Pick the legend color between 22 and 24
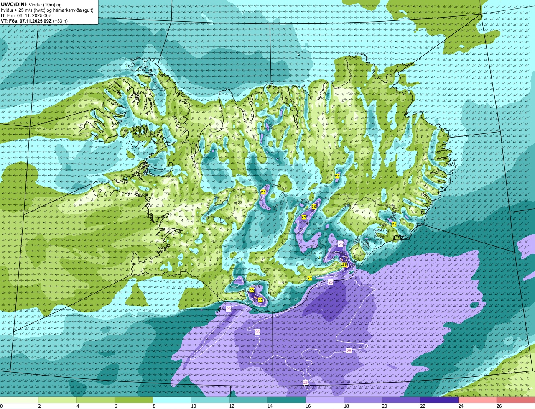This screenshot has height=409, width=535. coord(440,400)
